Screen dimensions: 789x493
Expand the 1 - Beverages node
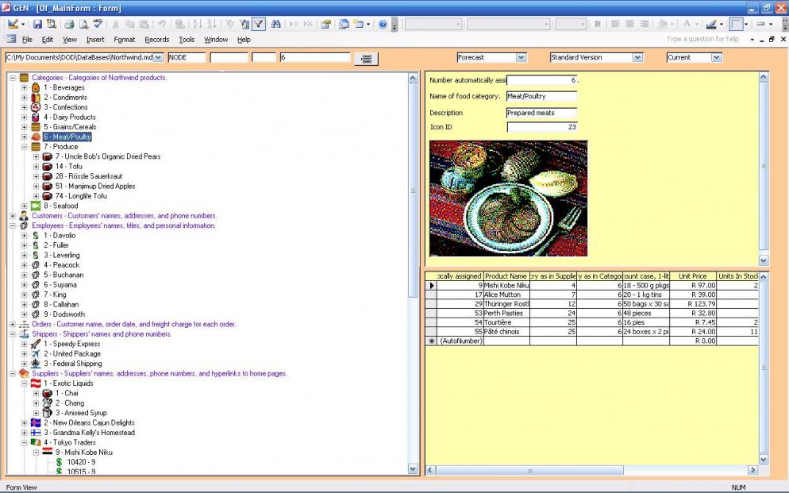(x=24, y=87)
